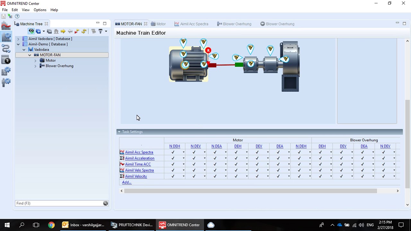The image size is (411, 231).
Task: Open Aimil Acc Spectra dropdown under Motor N DEV
Action: pyautogui.click(x=205, y=152)
